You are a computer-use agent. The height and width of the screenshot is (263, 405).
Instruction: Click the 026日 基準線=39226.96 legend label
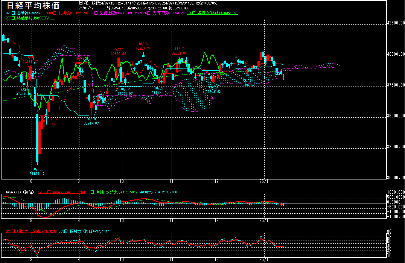tap(26, 13)
